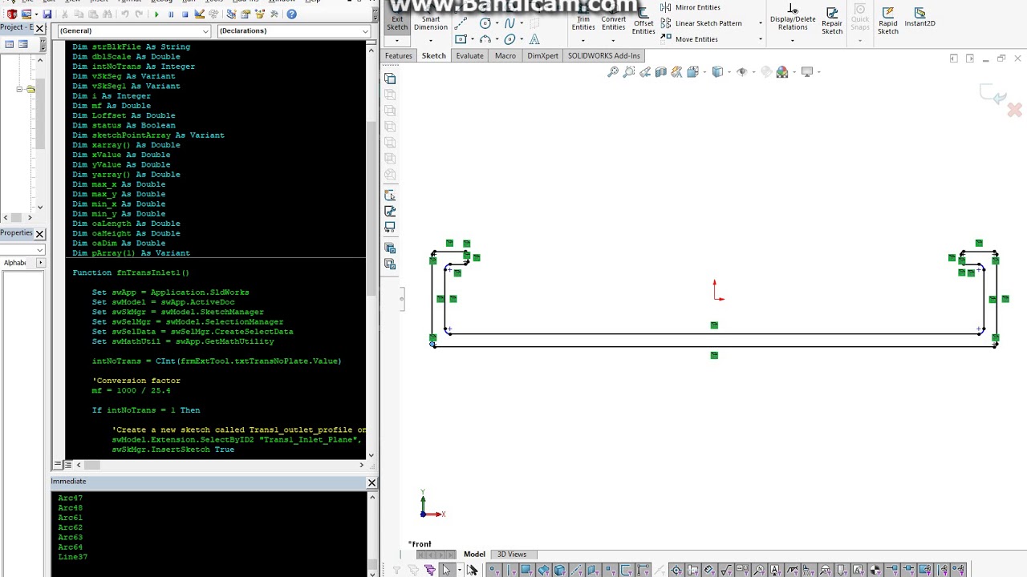This screenshot has height=577, width=1027.
Task: Open the Linear Sketch Pattern dropdown arrow
Action: click(x=761, y=23)
